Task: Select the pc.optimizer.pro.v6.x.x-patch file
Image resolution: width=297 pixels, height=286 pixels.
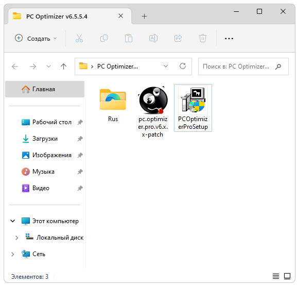Action: point(153,112)
